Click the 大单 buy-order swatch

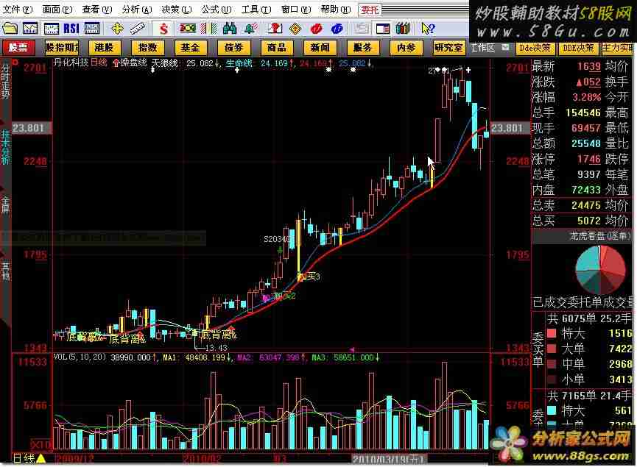(552, 349)
